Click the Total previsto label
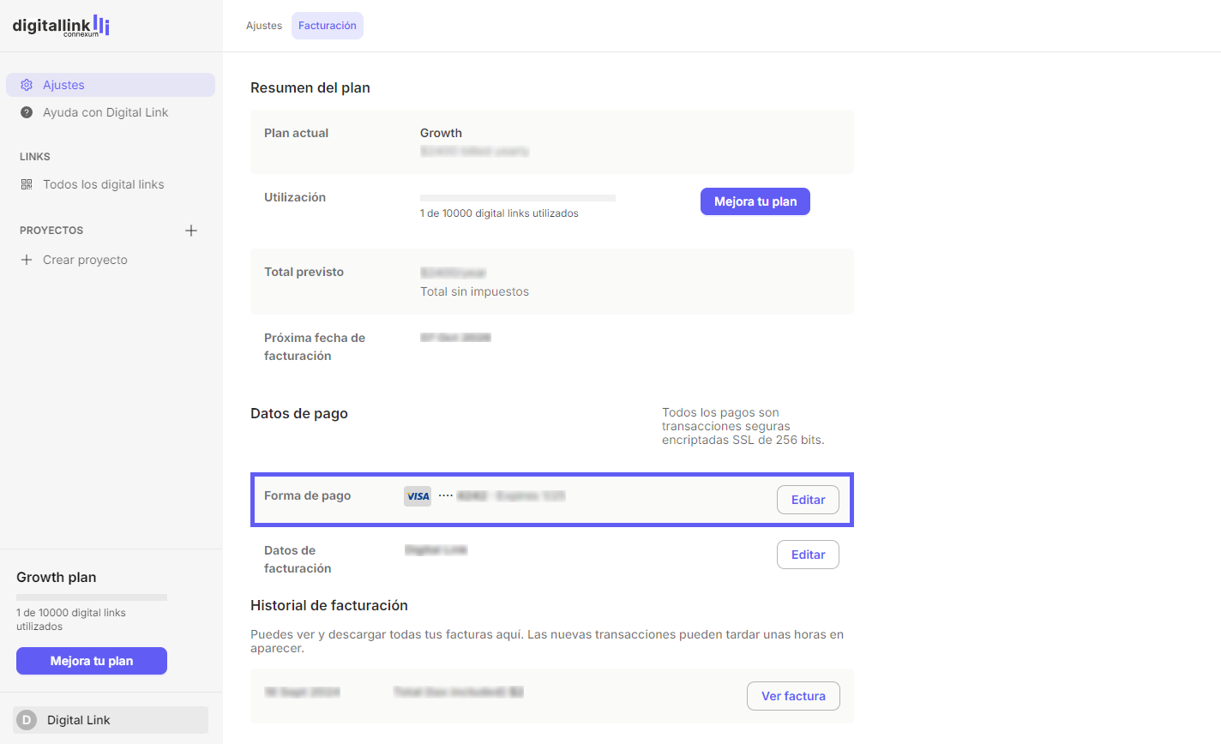This screenshot has height=744, width=1221. point(304,272)
